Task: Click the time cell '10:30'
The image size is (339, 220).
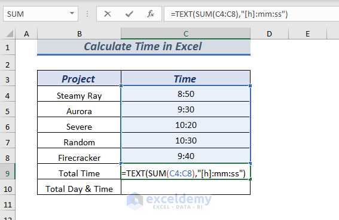Action: [186, 140]
